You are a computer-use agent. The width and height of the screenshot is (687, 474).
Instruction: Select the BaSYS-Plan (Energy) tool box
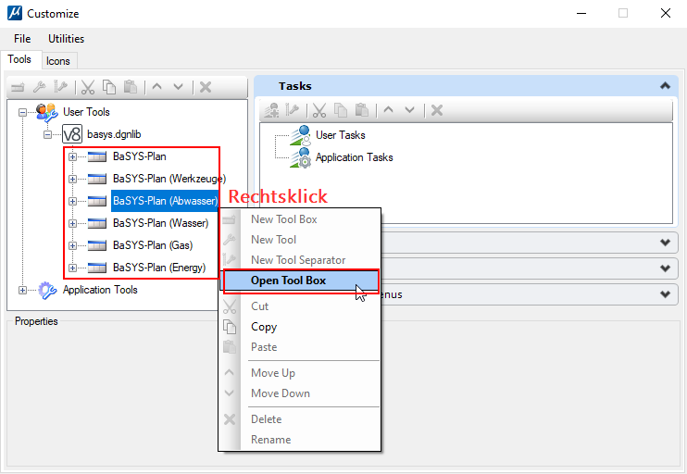(158, 268)
